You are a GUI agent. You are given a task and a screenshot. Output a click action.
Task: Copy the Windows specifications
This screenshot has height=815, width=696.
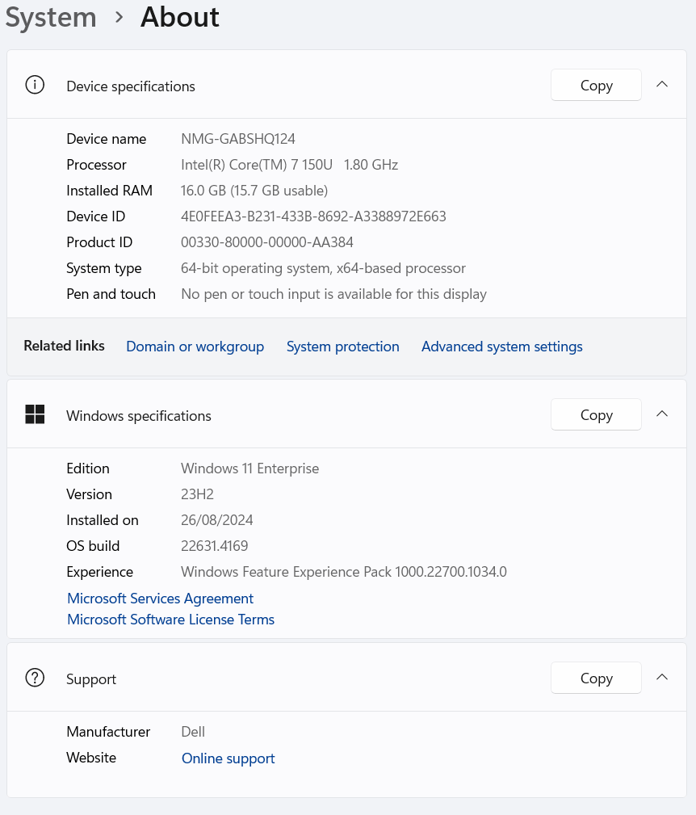coord(596,414)
